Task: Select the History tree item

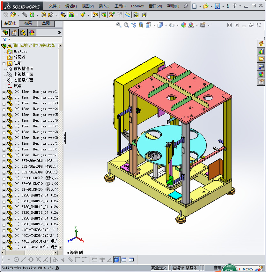Action: click(x=21, y=51)
